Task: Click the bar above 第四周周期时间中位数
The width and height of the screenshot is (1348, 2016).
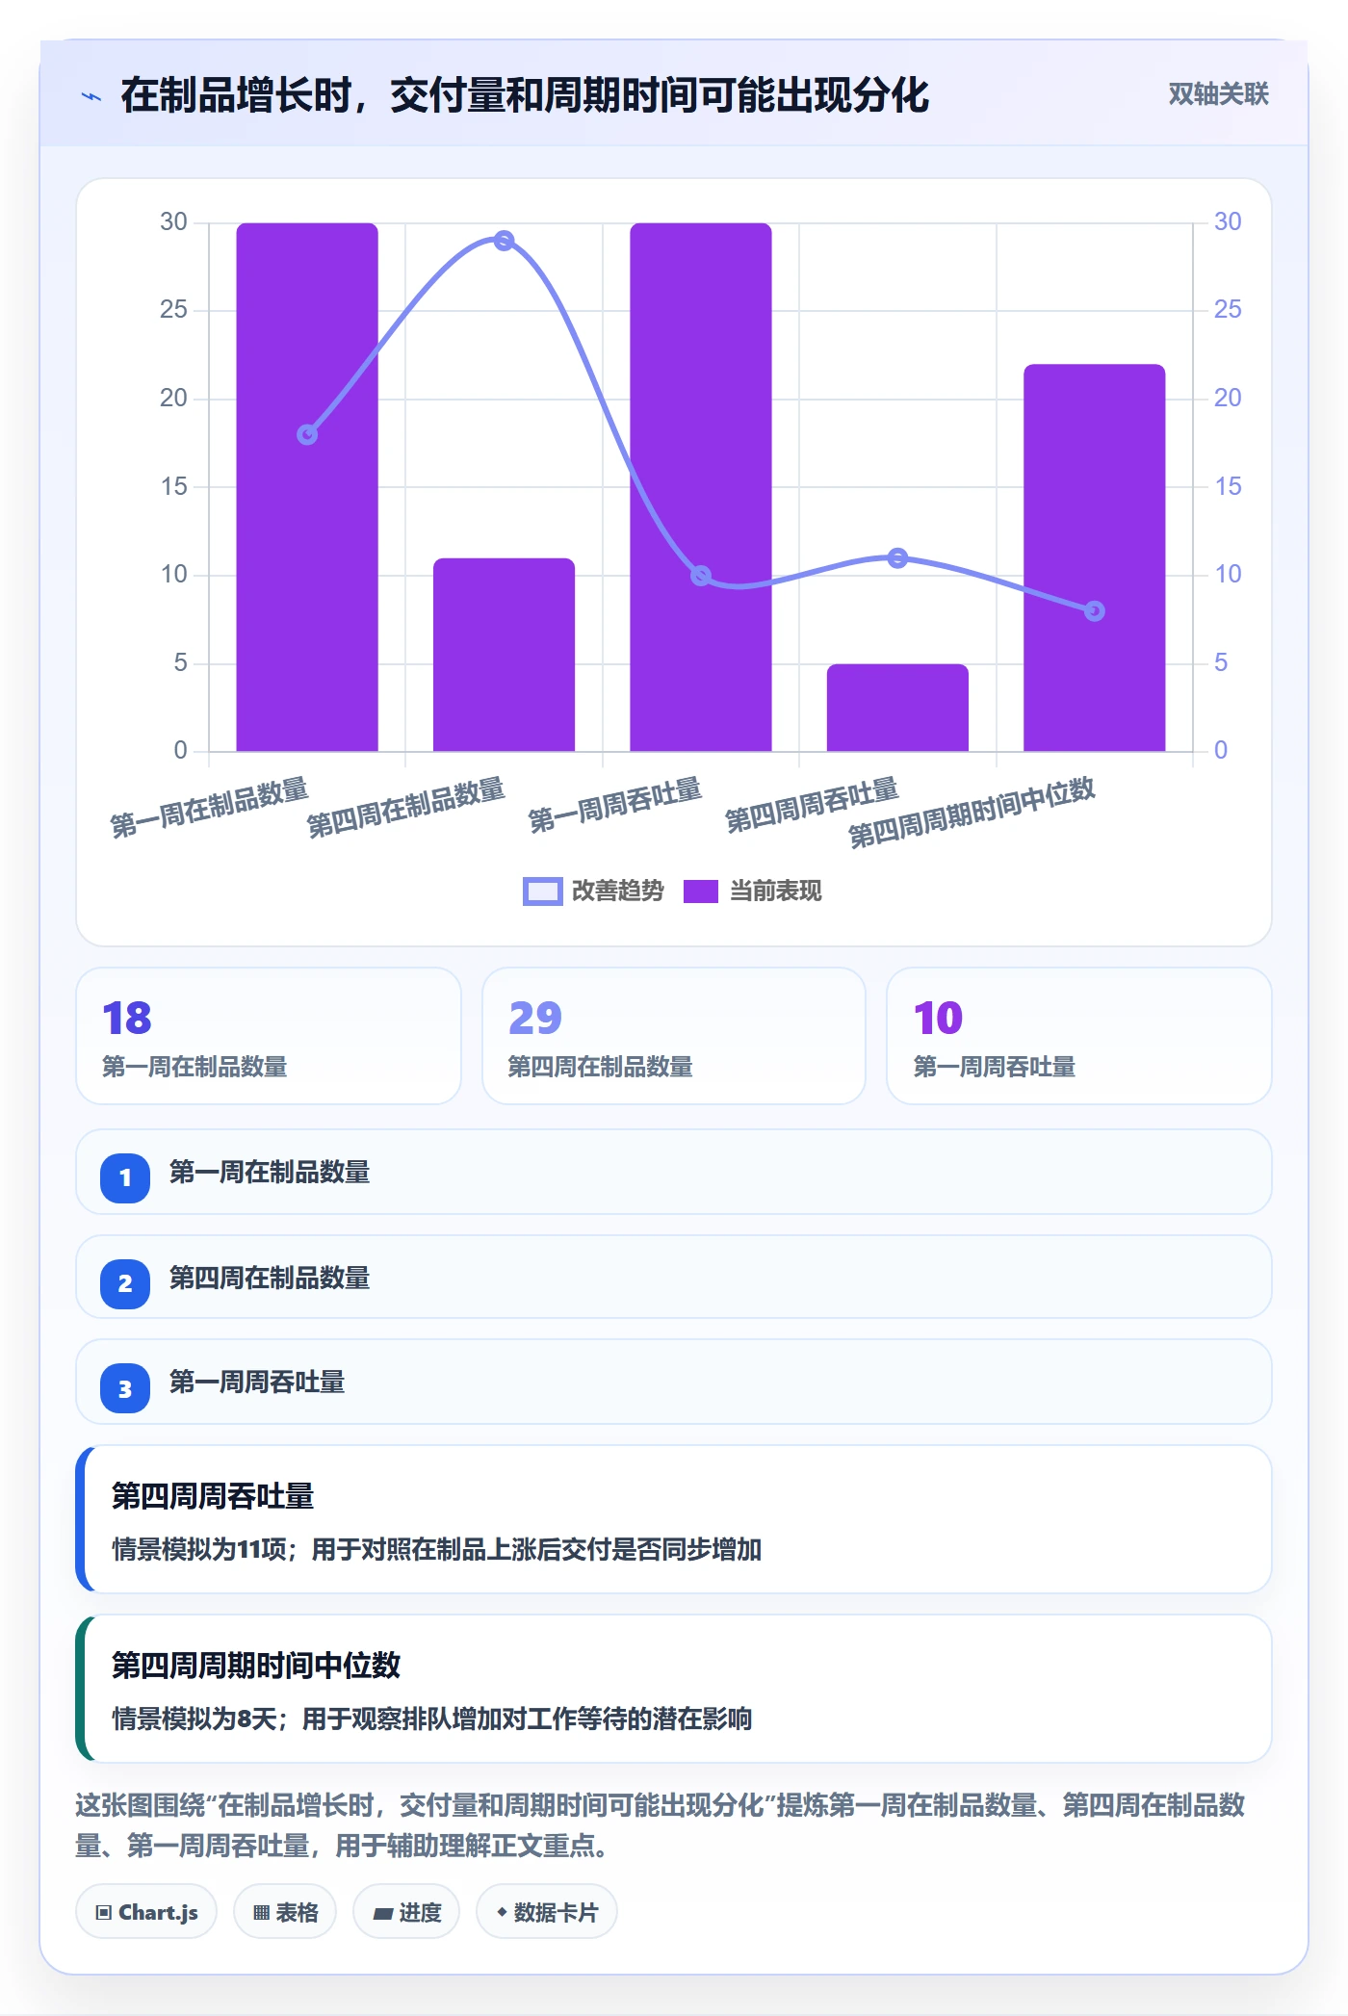Action: pos(1095,557)
